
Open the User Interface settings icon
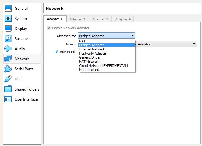click(8, 99)
